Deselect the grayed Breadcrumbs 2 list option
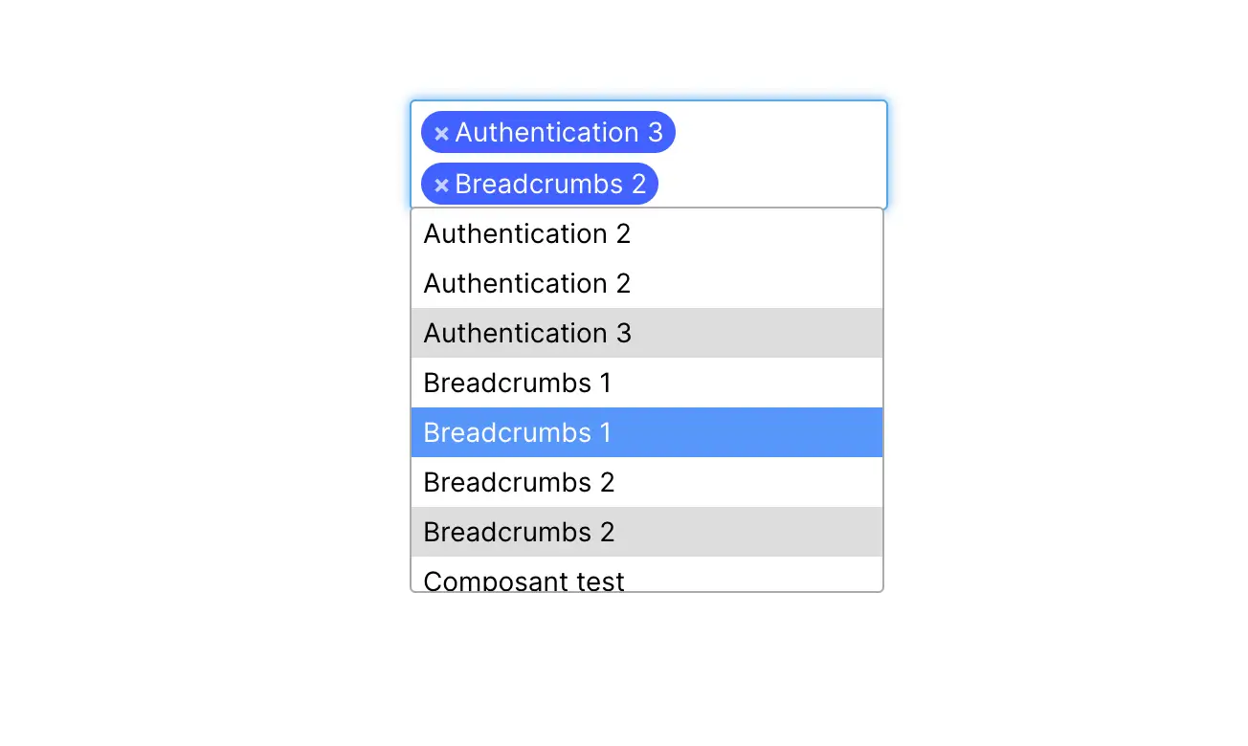The image size is (1248, 746). click(x=647, y=532)
